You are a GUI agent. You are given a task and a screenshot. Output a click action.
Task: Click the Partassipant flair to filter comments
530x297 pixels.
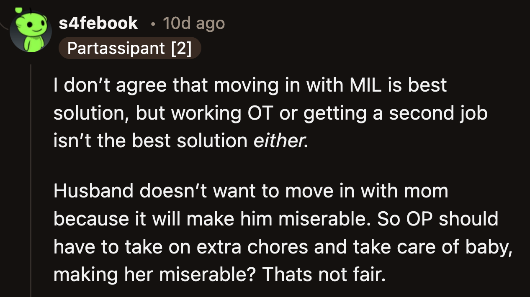coord(130,48)
